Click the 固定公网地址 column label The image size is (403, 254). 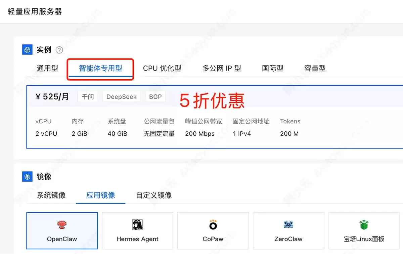(251, 121)
